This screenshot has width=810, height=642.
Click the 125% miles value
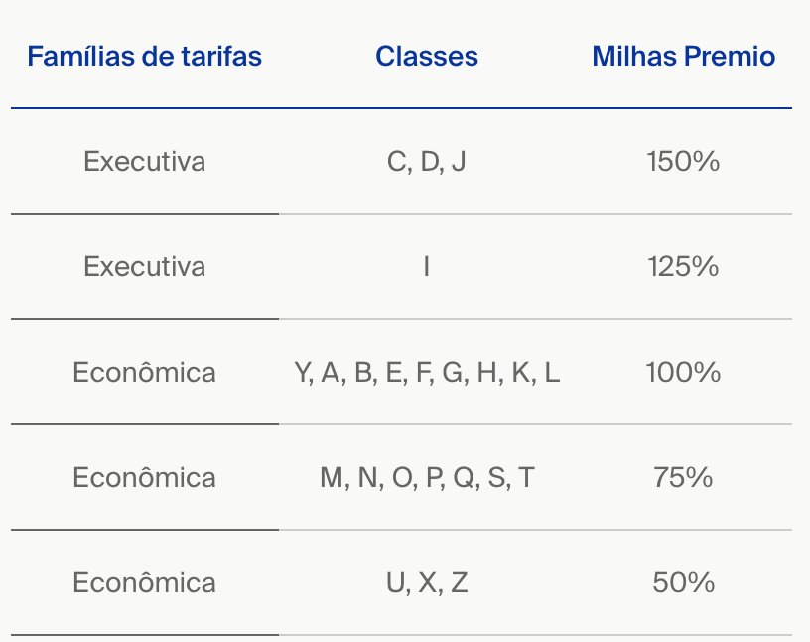point(683,267)
